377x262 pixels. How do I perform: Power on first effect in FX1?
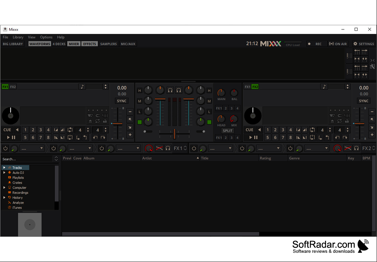pos(5,148)
